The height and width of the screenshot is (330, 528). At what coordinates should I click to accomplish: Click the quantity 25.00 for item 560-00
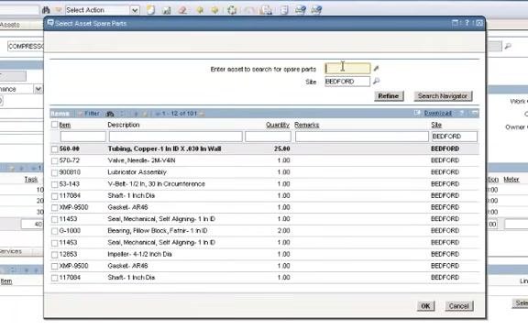(281, 148)
